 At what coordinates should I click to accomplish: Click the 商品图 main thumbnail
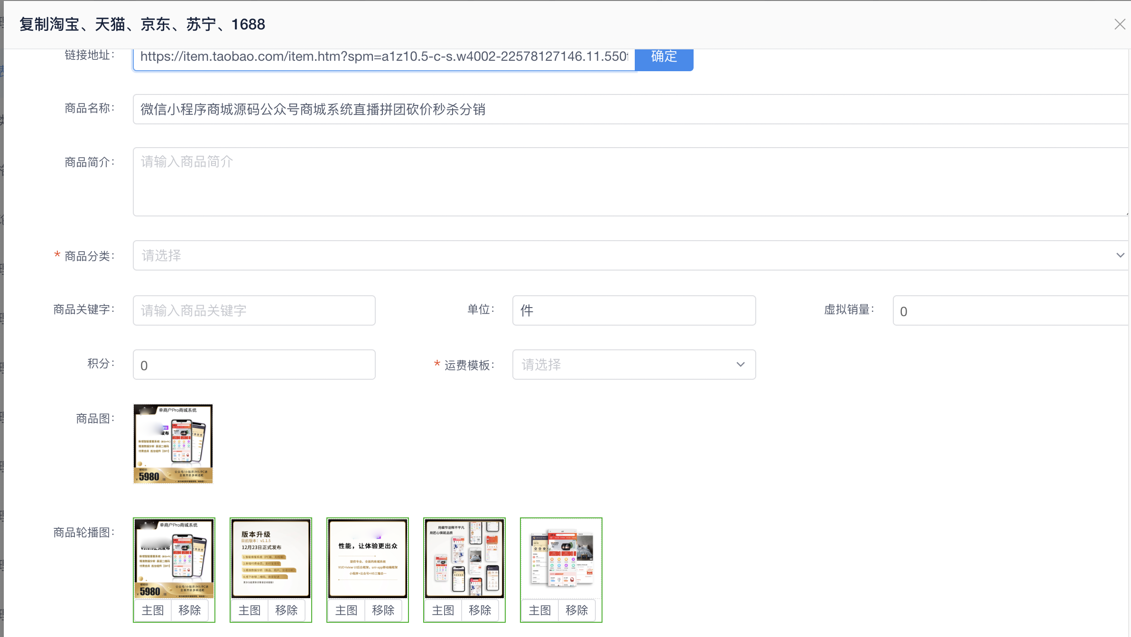[173, 444]
